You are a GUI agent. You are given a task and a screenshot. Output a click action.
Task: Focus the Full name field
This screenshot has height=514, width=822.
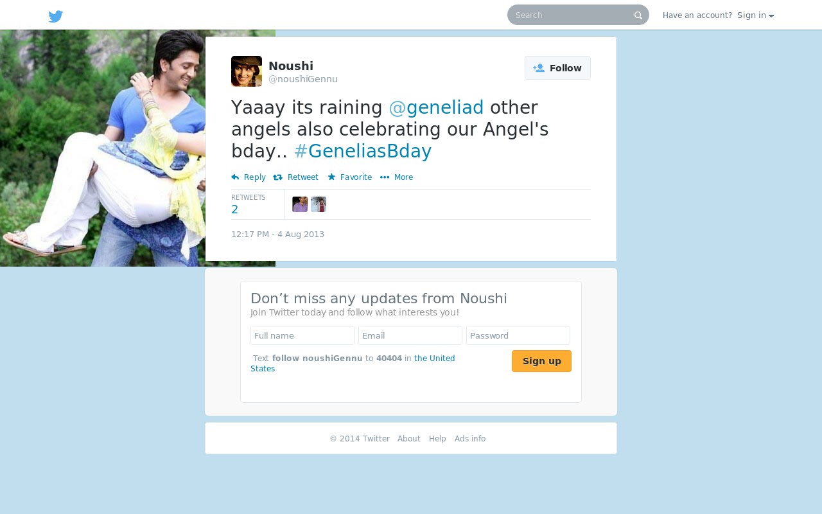[302, 335]
